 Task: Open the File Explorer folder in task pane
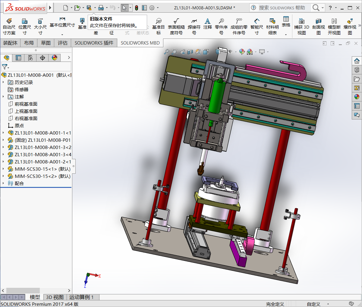[x=357, y=79]
